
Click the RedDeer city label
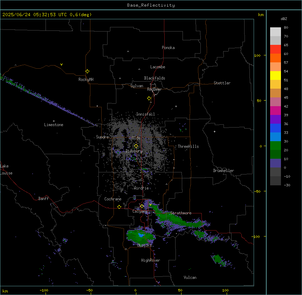[x=154, y=89]
